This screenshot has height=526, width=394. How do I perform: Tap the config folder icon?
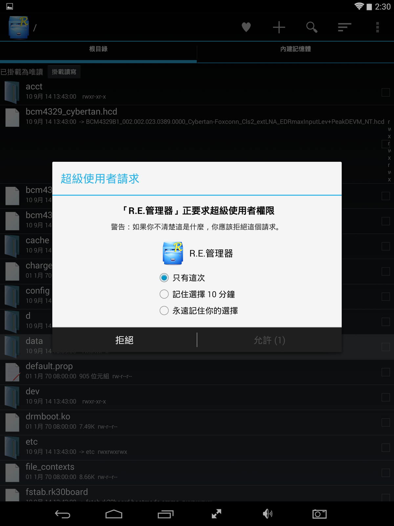click(12, 296)
